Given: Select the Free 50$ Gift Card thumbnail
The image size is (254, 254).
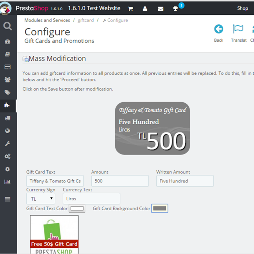Looking at the screenshot, I should [54, 234].
